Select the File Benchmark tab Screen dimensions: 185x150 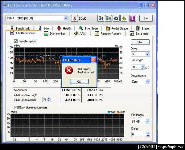tap(23, 33)
